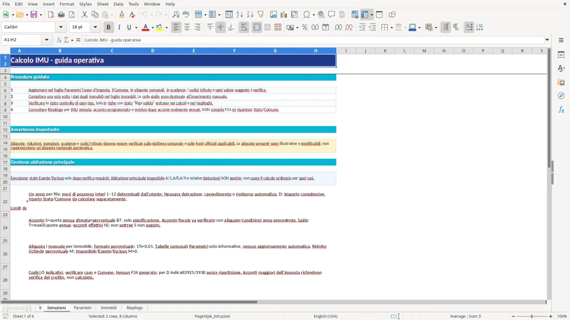The width and height of the screenshot is (570, 320).
Task: Open the Borders dropdown arrow
Action: coord(391,27)
